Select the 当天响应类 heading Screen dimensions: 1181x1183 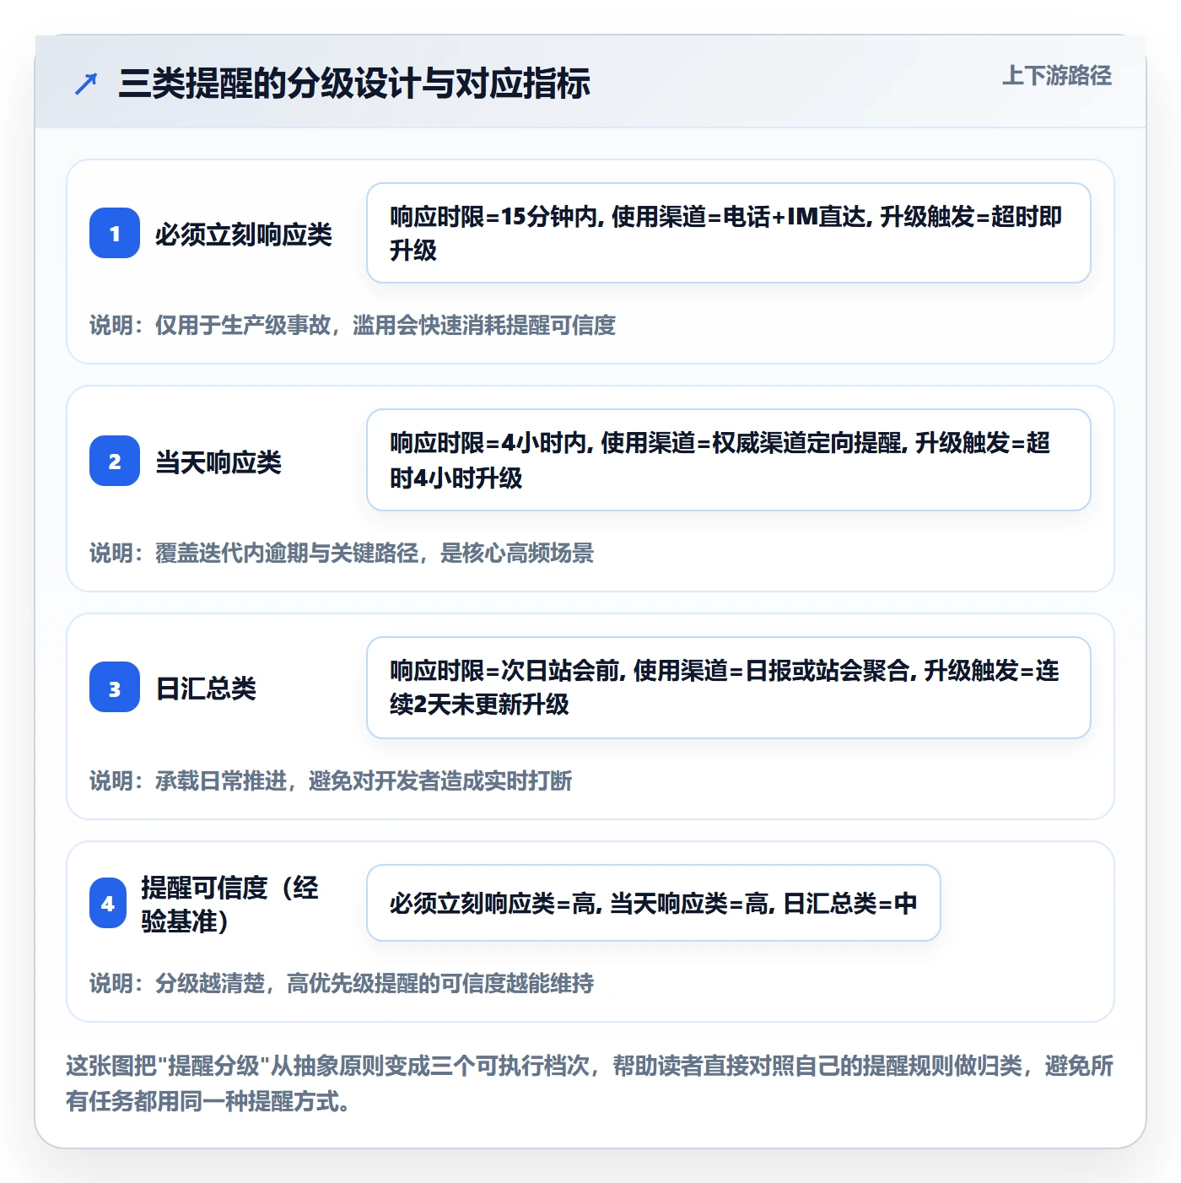(218, 462)
